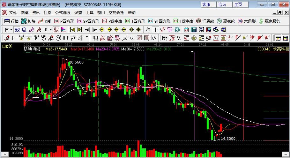This screenshot has height=158, width=290.
Task: Open the 交易委托 menu
Action: click(x=116, y=12)
